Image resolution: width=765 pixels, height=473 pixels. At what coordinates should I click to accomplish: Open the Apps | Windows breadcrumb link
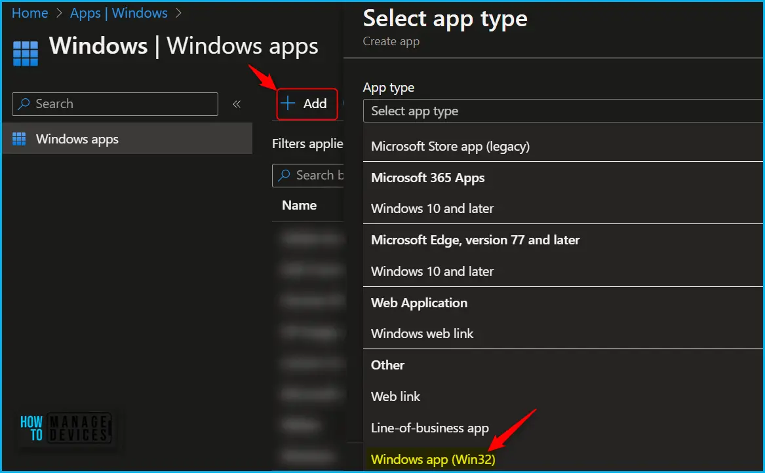coord(119,13)
